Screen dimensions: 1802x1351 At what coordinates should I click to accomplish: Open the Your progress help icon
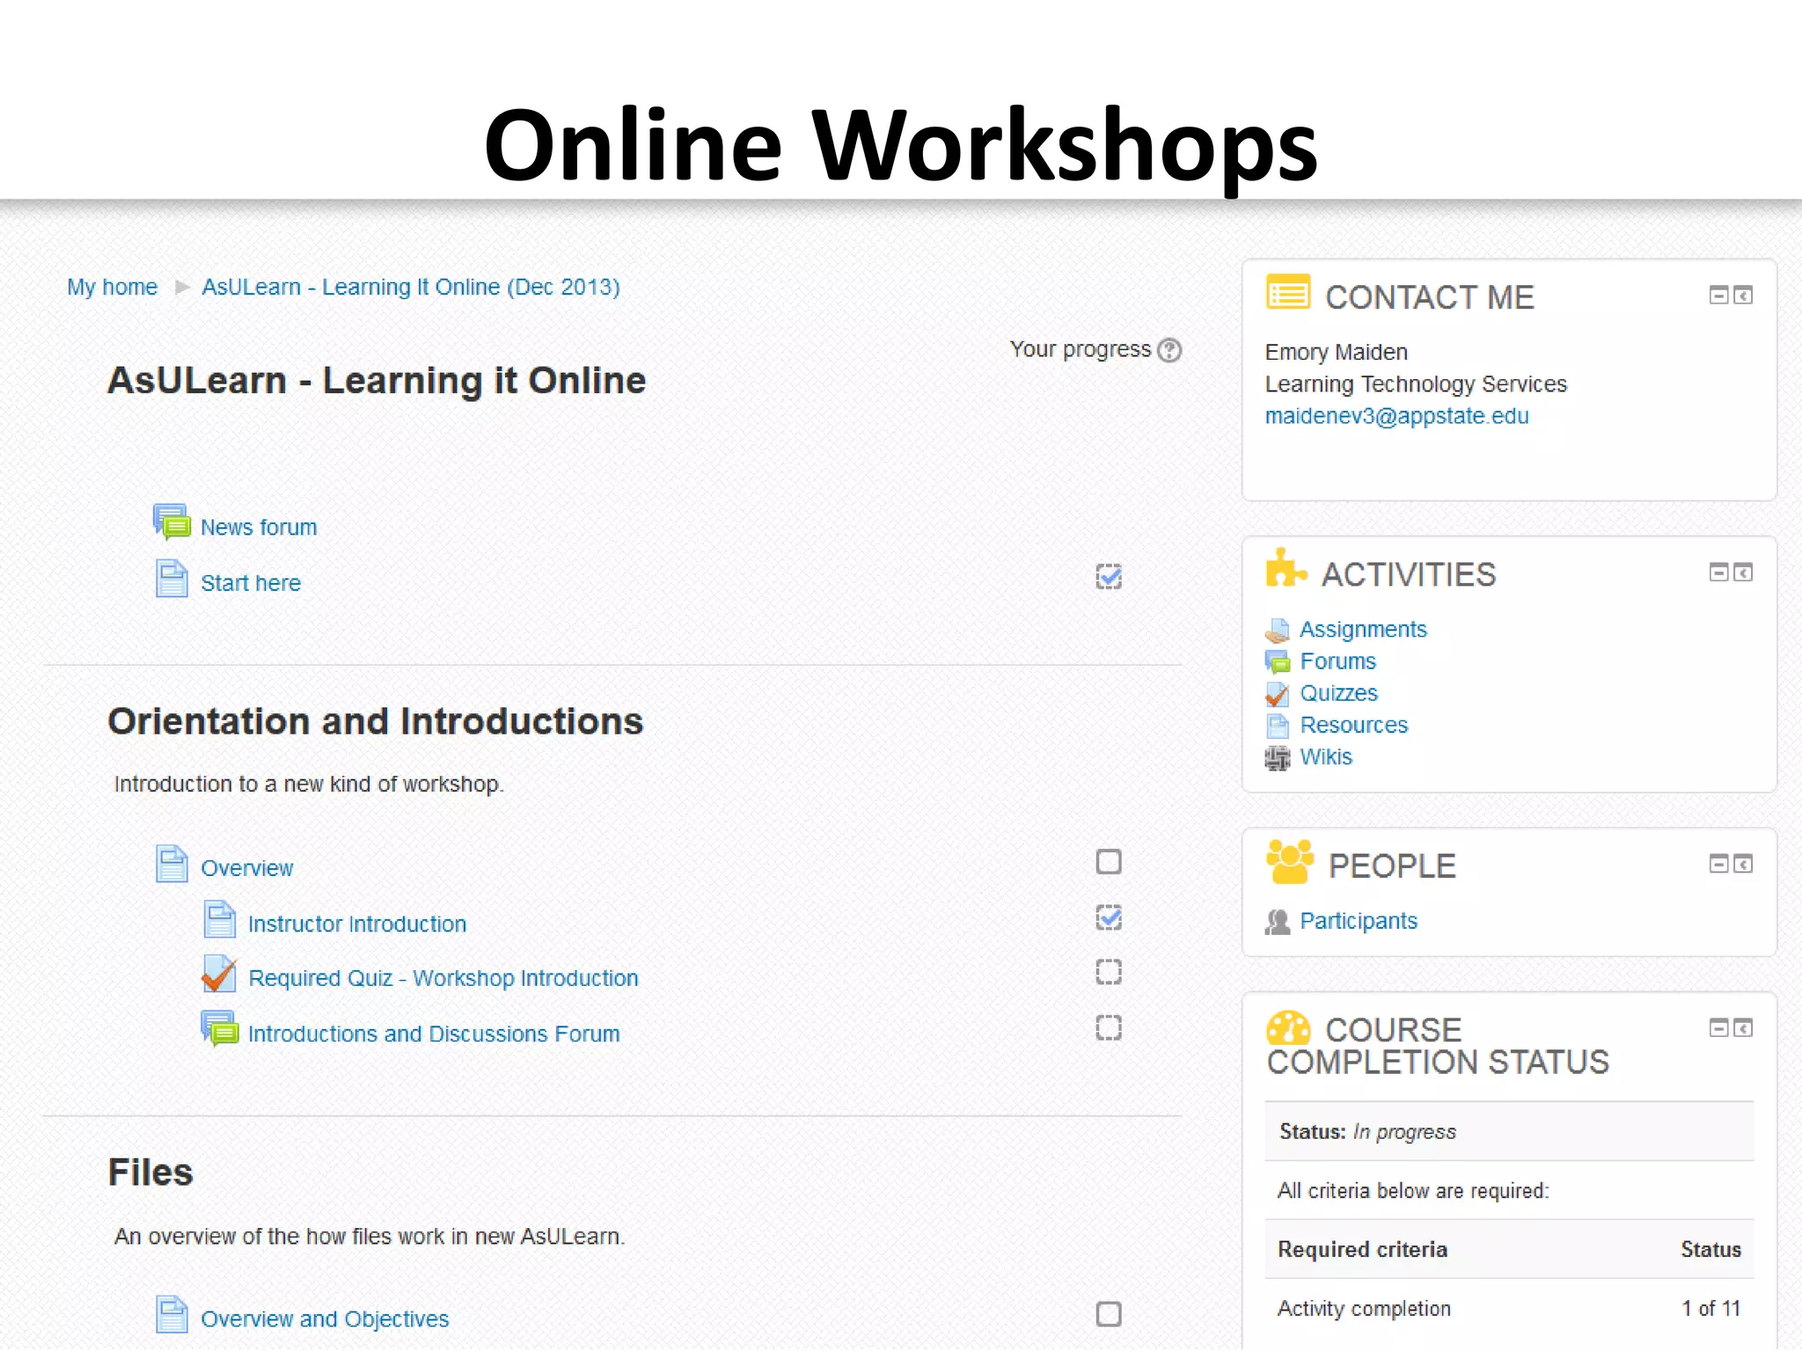(x=1169, y=350)
